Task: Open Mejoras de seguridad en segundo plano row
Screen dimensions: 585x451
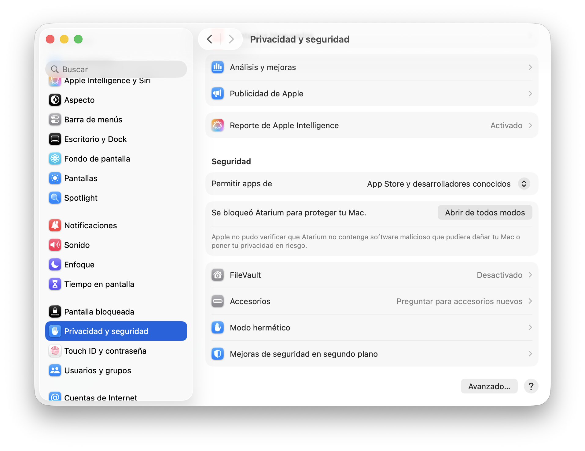Action: coord(372,354)
